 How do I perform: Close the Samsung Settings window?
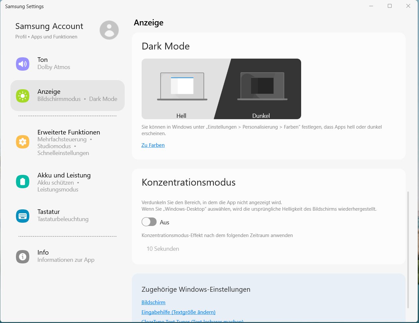coord(408,6)
